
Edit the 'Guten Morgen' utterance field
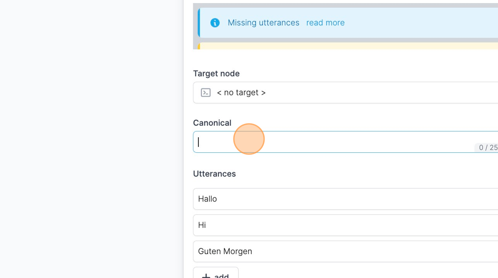click(345, 251)
